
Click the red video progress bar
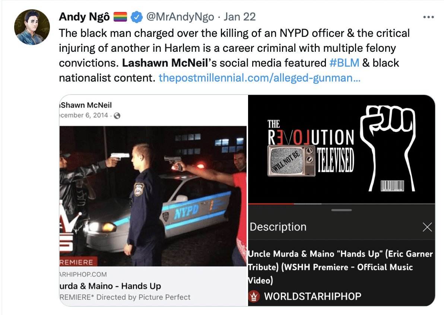[271, 204]
